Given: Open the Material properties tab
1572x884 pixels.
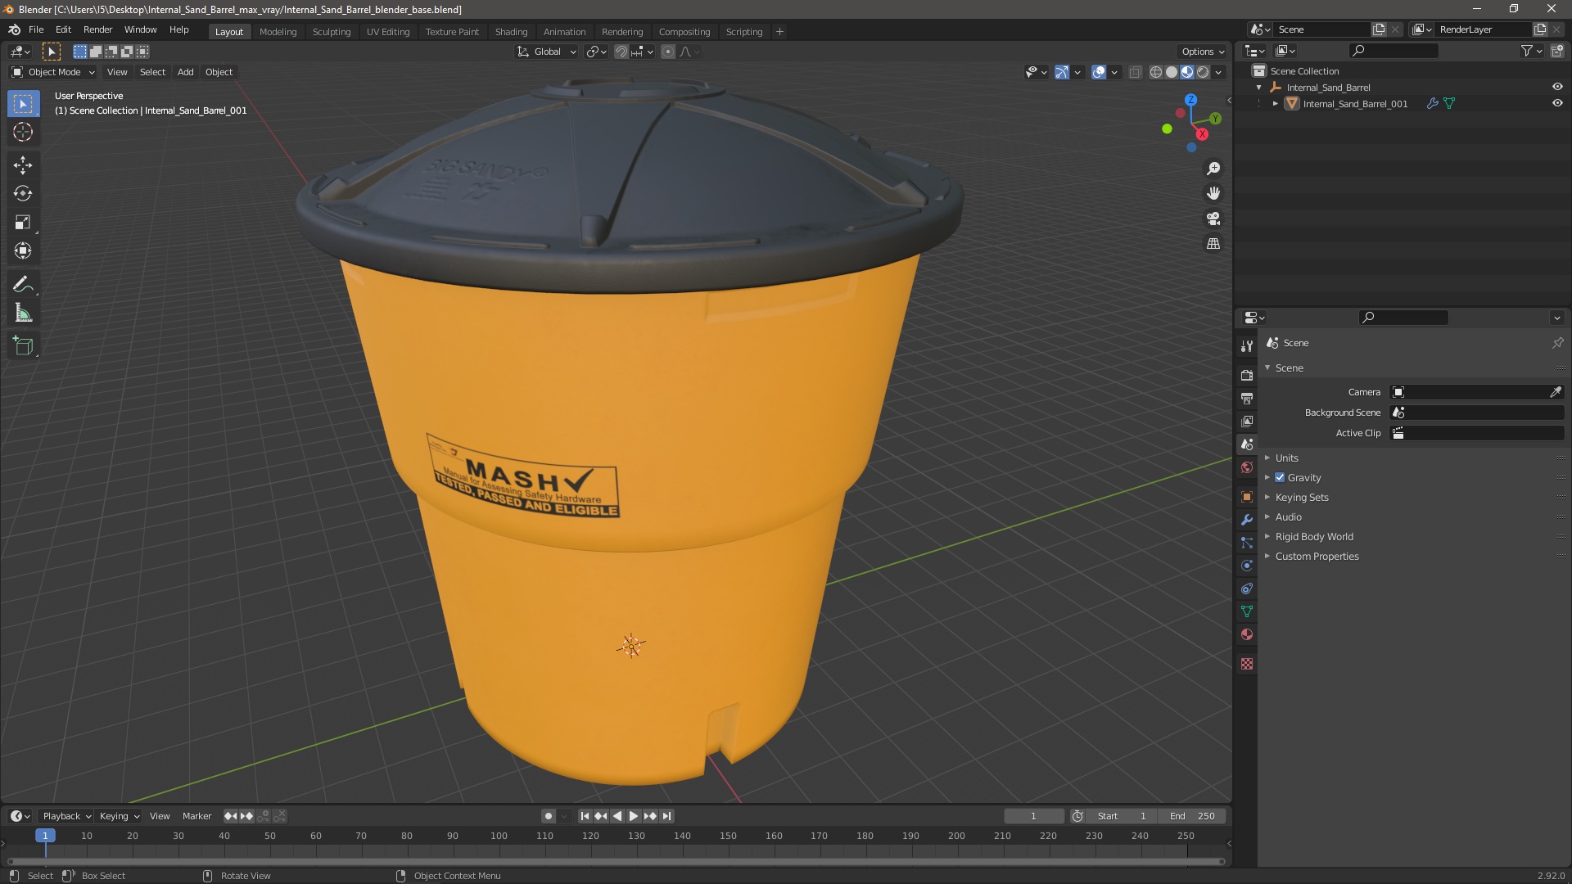Looking at the screenshot, I should click(x=1246, y=634).
